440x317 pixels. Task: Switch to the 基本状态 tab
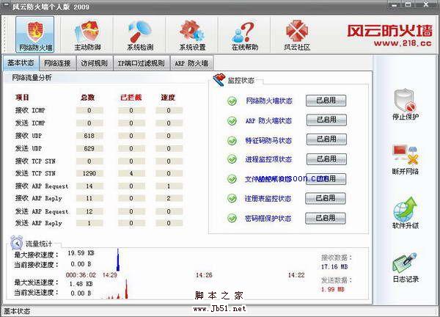pyautogui.click(x=21, y=63)
